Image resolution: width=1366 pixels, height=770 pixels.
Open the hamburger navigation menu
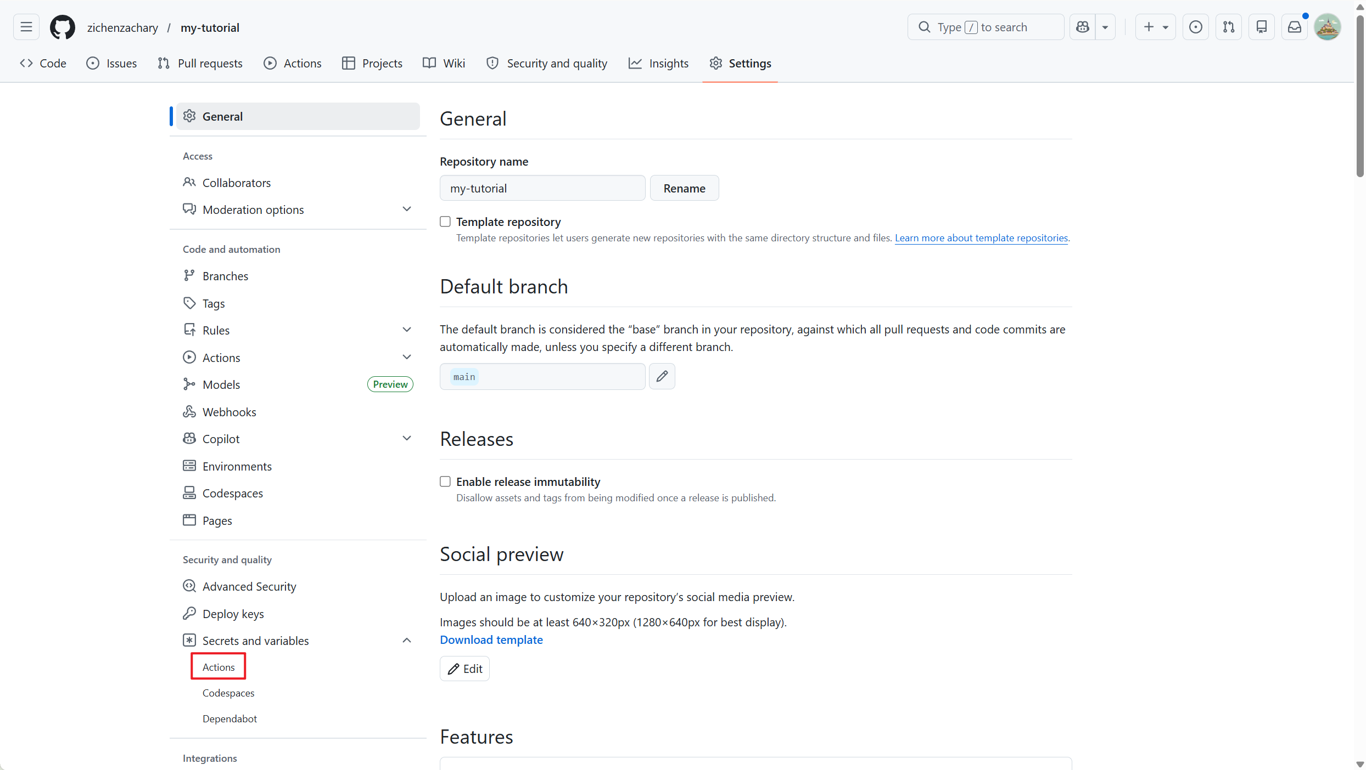pyautogui.click(x=26, y=27)
